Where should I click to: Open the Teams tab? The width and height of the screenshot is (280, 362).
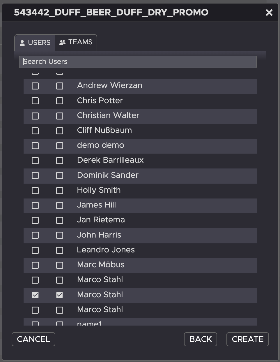pyautogui.click(x=76, y=42)
